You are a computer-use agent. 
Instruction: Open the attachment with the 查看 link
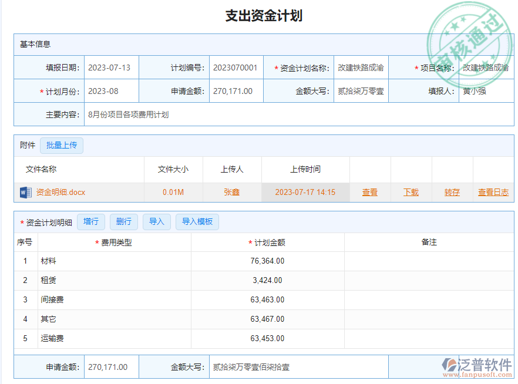pyautogui.click(x=370, y=191)
